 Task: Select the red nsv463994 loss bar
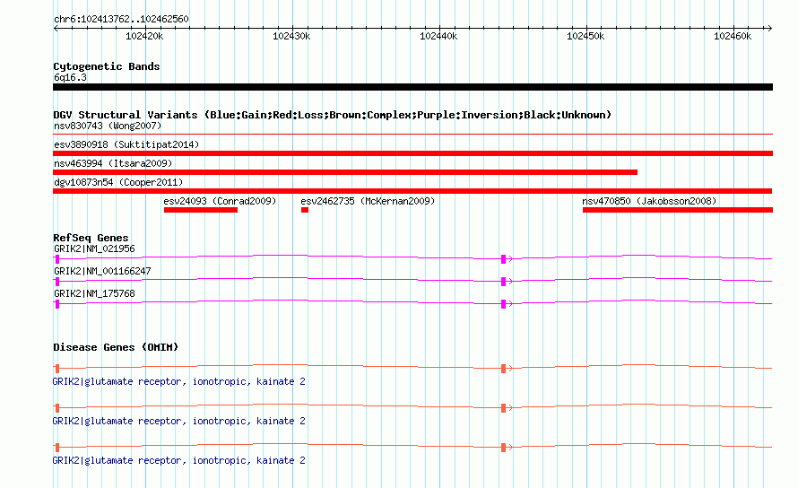coord(345,172)
